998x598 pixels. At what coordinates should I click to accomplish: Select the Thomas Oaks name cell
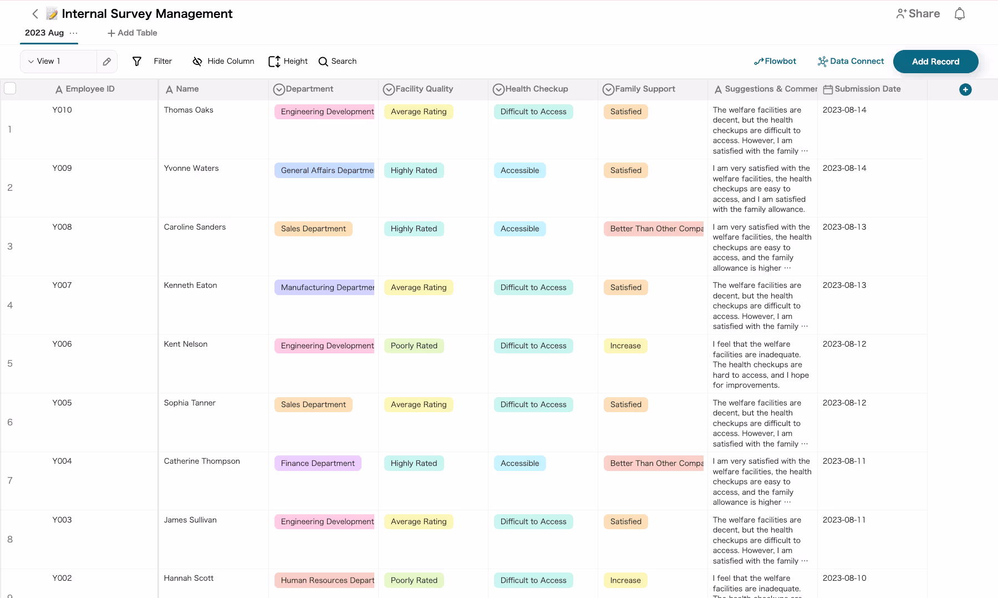click(189, 110)
